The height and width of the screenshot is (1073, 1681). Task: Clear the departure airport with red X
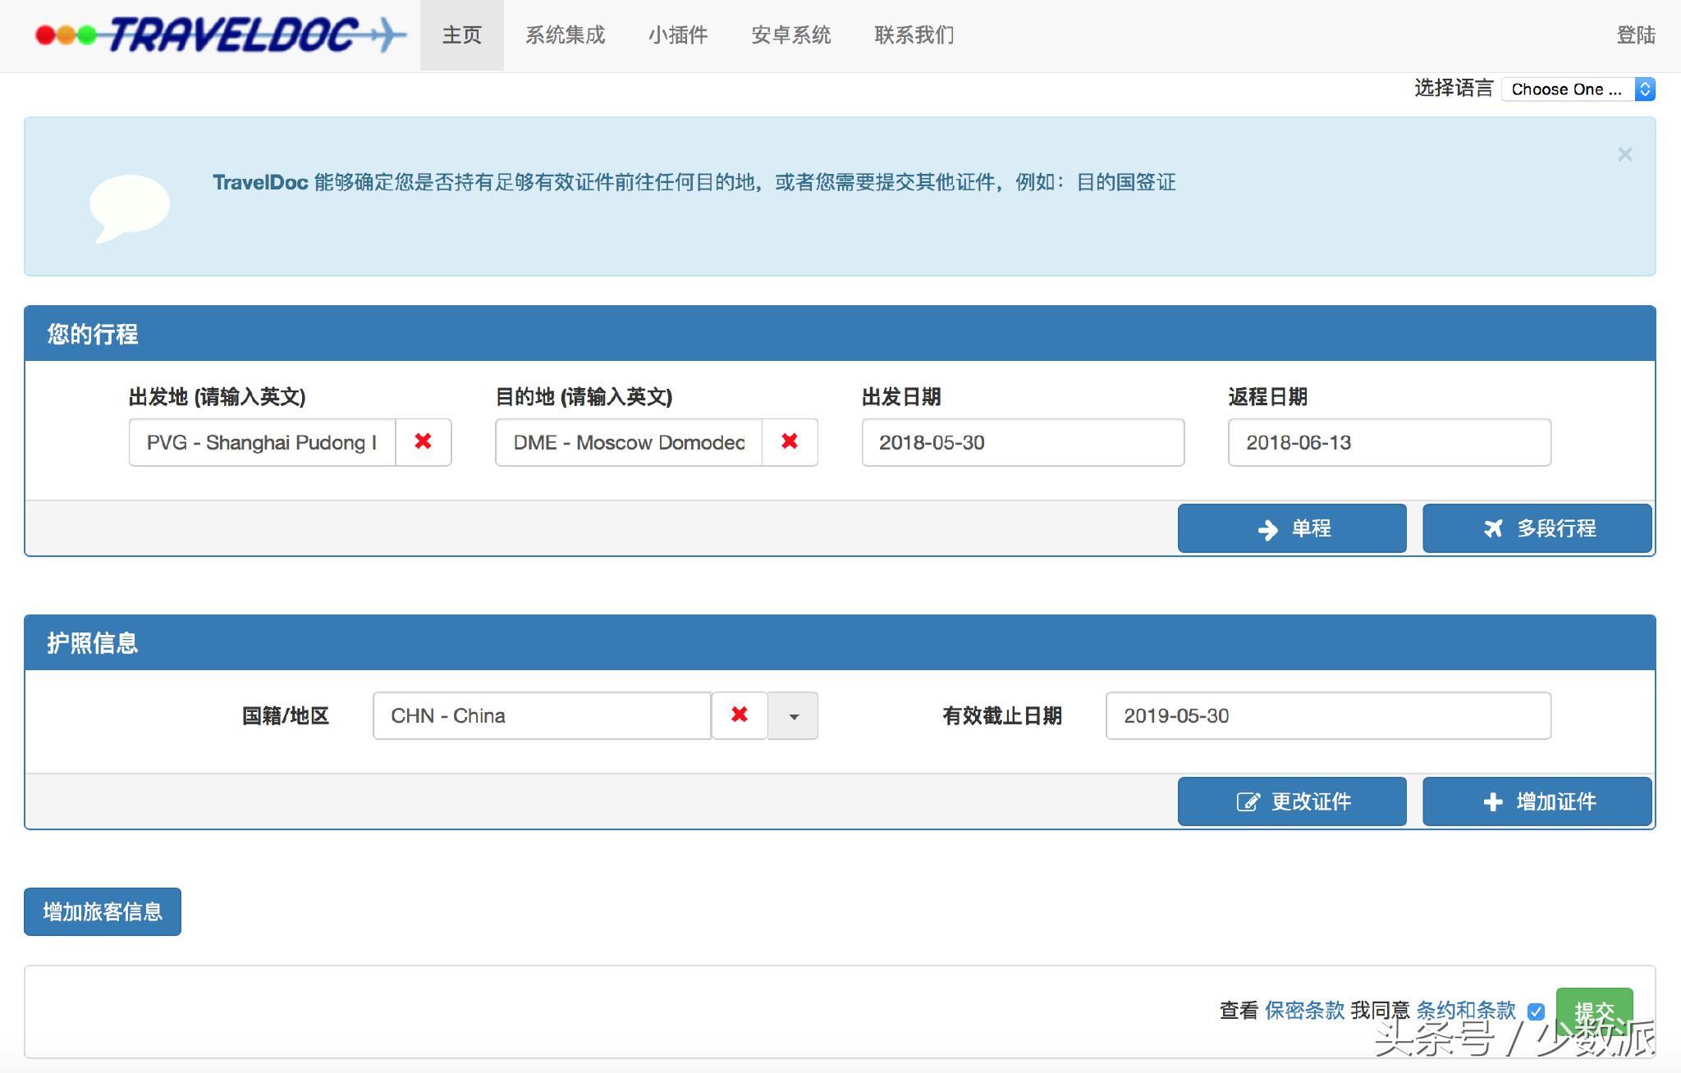click(423, 442)
